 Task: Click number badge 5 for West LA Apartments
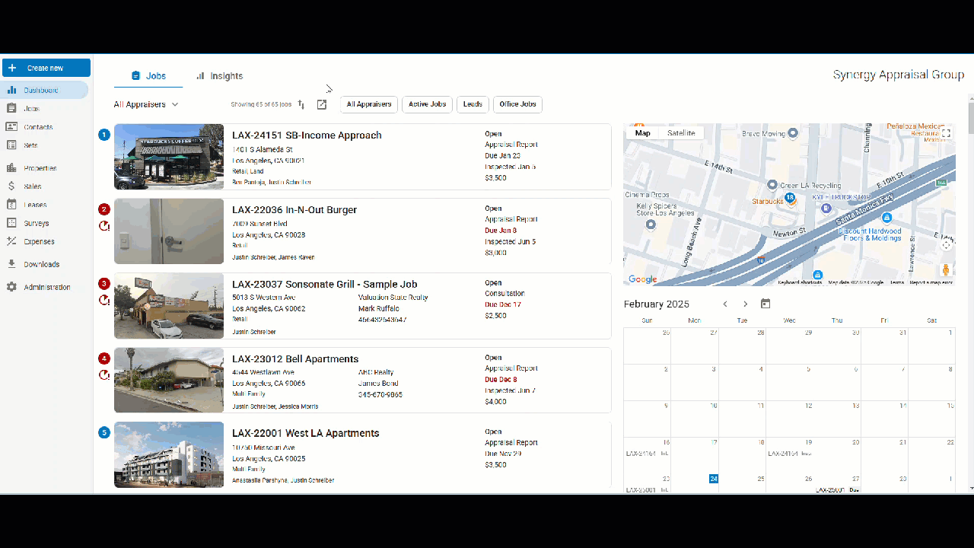pyautogui.click(x=104, y=432)
